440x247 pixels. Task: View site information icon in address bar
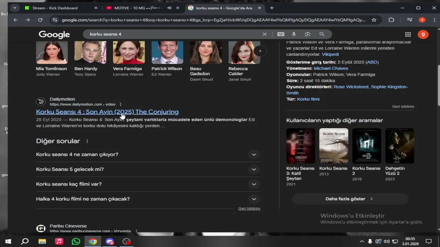55,20
